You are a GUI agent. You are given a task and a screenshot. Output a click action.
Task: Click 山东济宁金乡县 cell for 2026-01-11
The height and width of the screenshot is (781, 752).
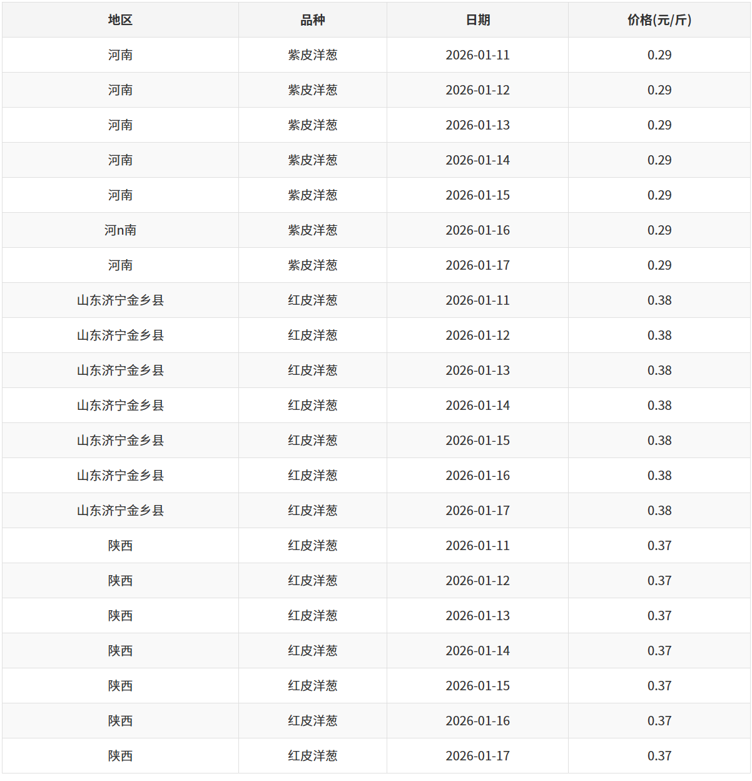click(120, 300)
